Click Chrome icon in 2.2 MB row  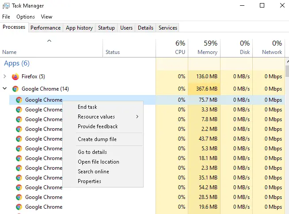click(x=19, y=129)
